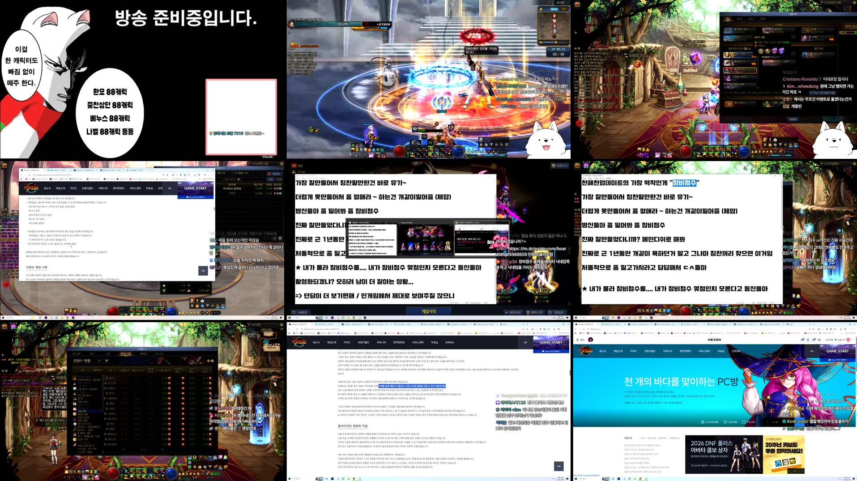Image resolution: width=857 pixels, height=481 pixels.
Task: Click the 클라이언트 경량화 작업 heading
Action: 352,426
